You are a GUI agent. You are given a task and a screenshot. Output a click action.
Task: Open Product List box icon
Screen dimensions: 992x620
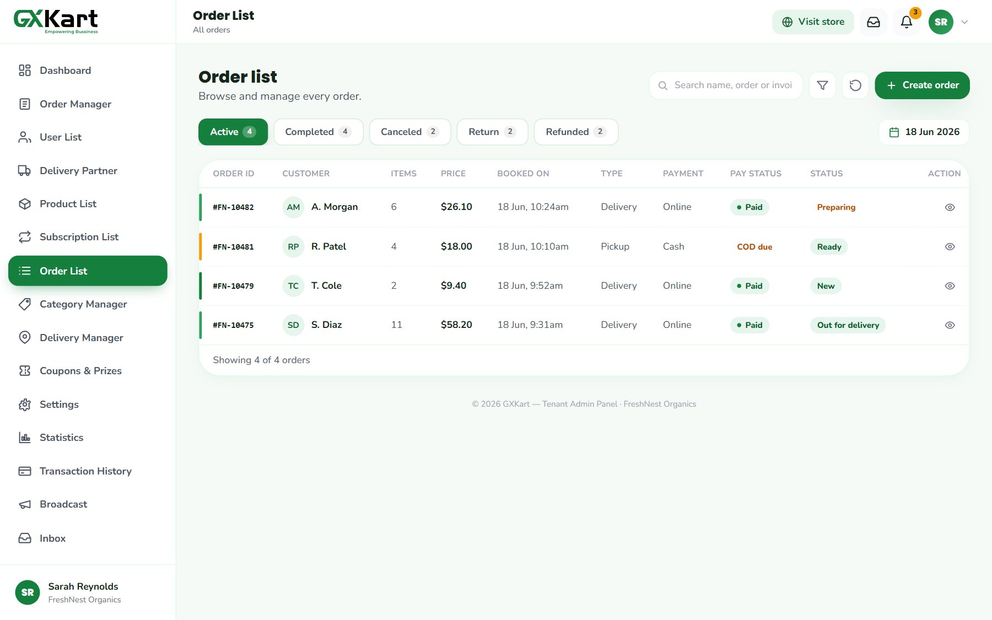25,204
